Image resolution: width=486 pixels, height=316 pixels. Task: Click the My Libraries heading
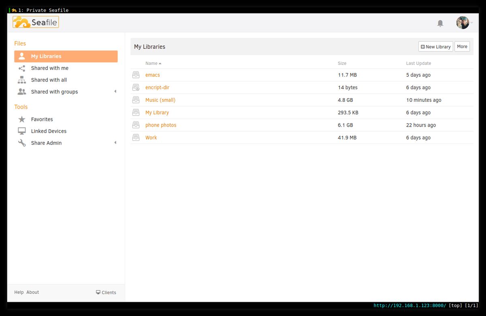pyautogui.click(x=150, y=47)
